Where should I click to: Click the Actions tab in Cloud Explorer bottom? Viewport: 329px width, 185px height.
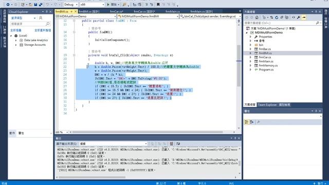12,133
